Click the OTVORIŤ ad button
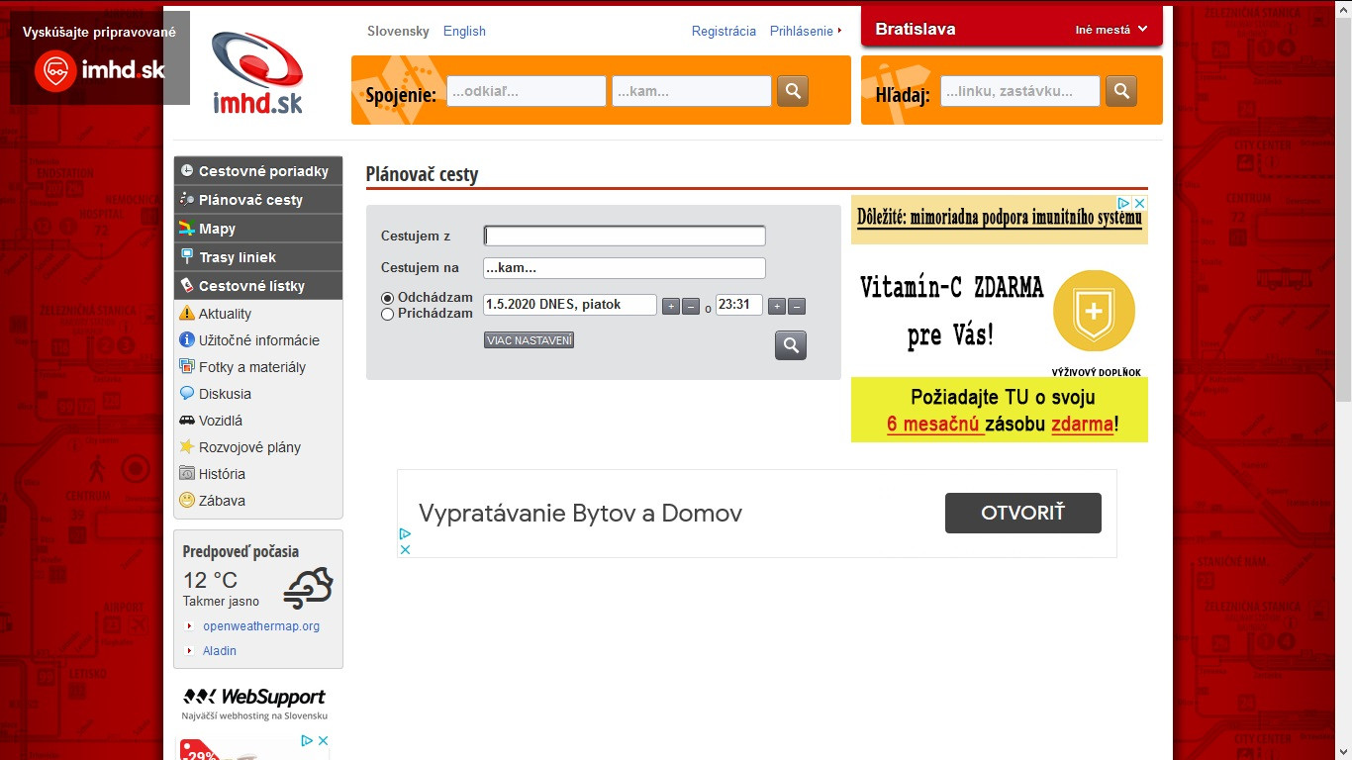1352x760 pixels. coord(1022,513)
